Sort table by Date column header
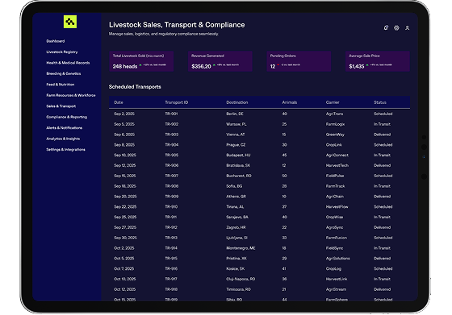 119,102
